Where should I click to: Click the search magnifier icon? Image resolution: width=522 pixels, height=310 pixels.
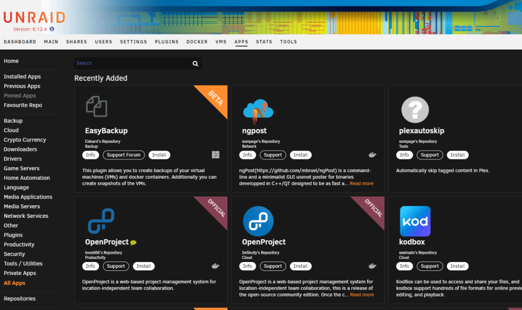coord(195,64)
